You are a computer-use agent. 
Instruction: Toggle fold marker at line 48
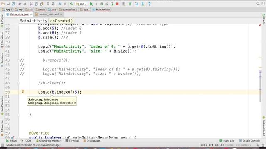pos(19,83)
